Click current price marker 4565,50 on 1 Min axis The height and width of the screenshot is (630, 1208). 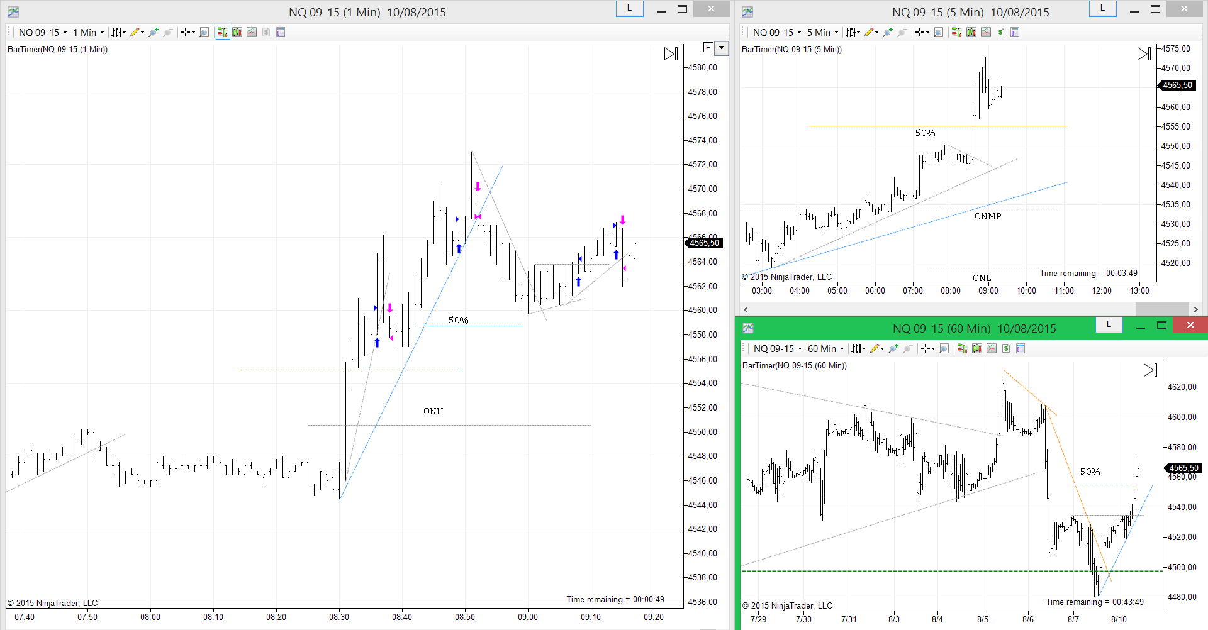pyautogui.click(x=703, y=243)
